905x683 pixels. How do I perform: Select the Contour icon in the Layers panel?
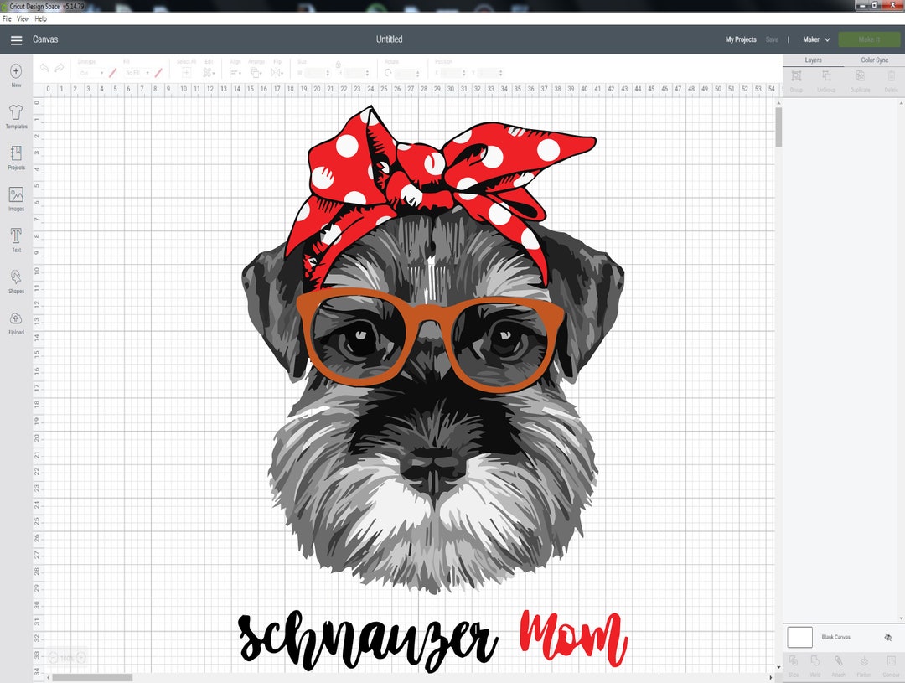coord(891,662)
